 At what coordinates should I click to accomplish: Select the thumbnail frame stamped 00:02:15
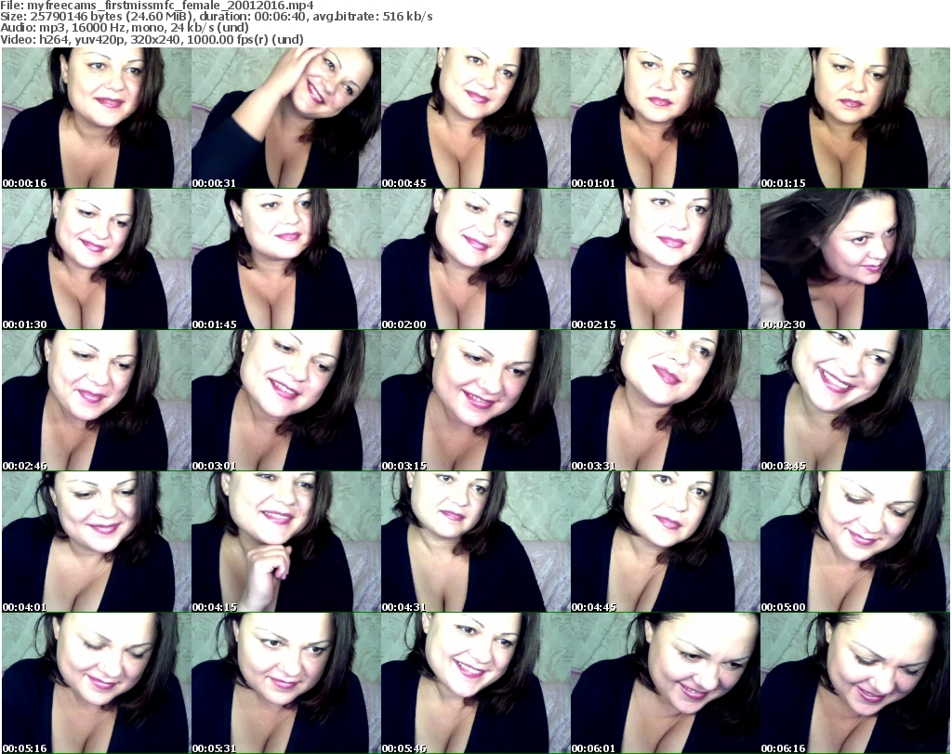tap(665, 259)
